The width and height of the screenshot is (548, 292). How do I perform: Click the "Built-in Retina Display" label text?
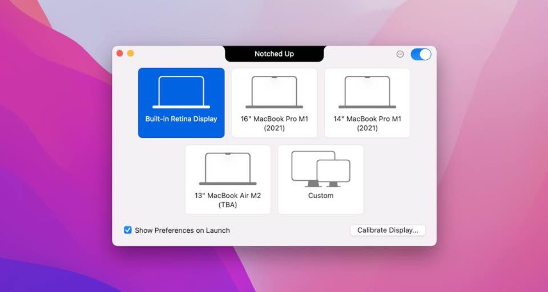click(x=181, y=119)
